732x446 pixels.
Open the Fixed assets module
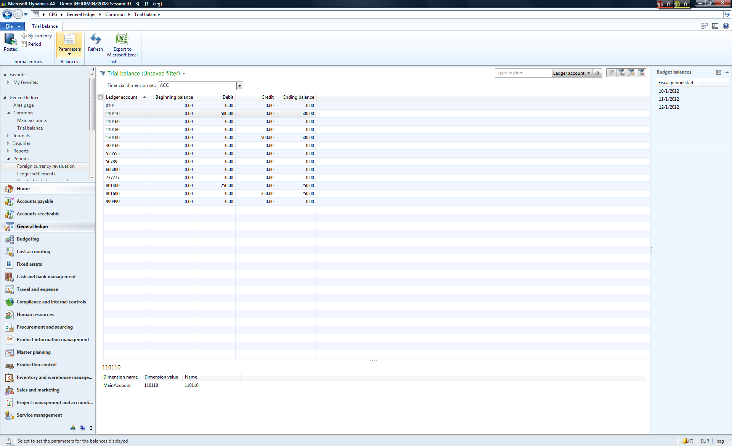29,264
